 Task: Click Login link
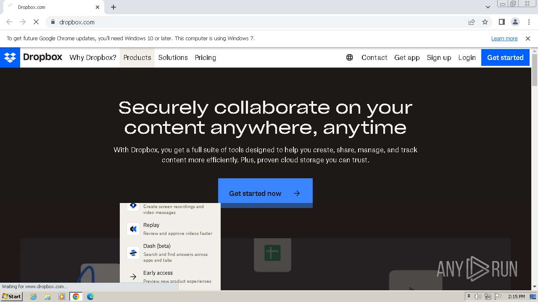[467, 57]
